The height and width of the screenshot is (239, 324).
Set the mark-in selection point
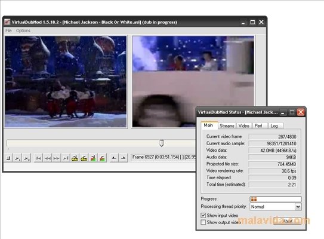click(114, 158)
